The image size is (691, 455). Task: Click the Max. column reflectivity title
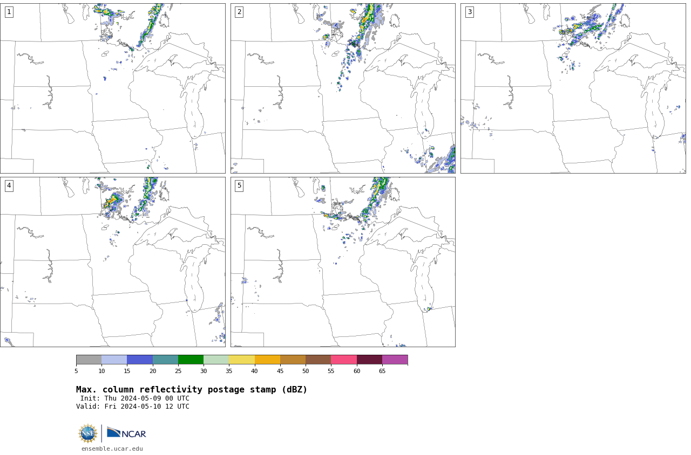pos(192,390)
